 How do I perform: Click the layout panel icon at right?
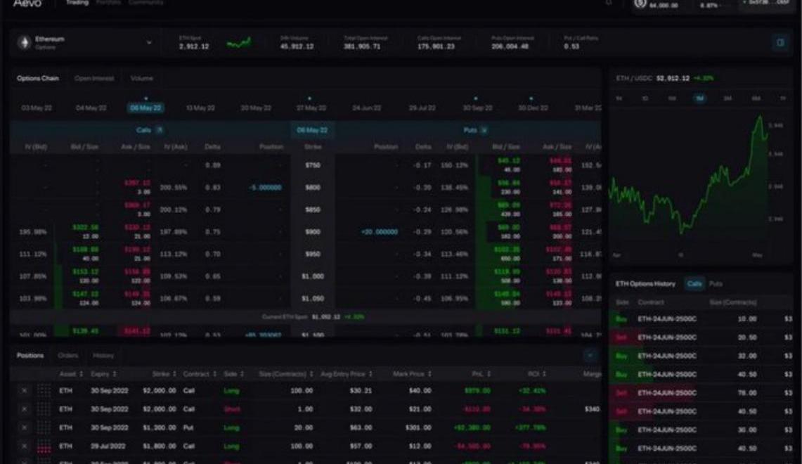[780, 43]
